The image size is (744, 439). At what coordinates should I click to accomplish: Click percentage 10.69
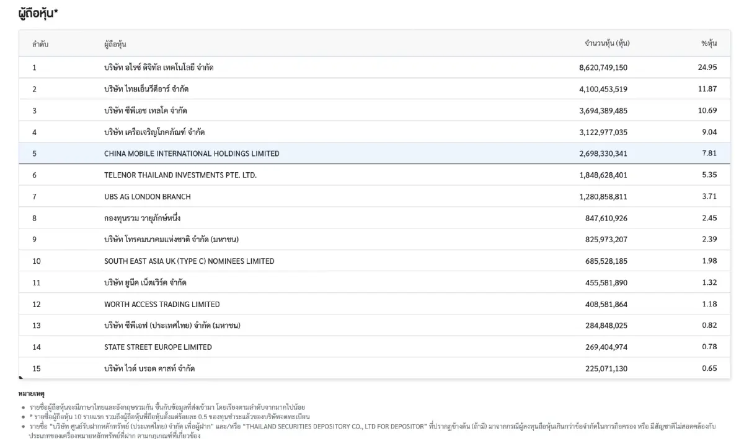tap(707, 111)
